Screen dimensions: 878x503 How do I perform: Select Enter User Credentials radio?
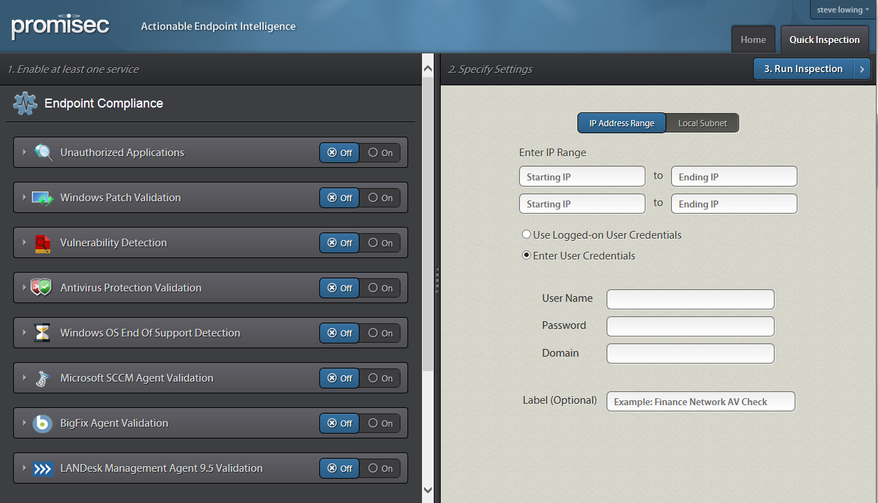pyautogui.click(x=527, y=255)
